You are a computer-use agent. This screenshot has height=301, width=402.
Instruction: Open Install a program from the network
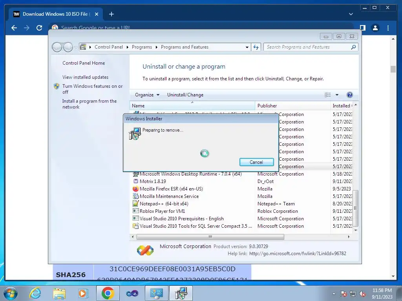(89, 104)
